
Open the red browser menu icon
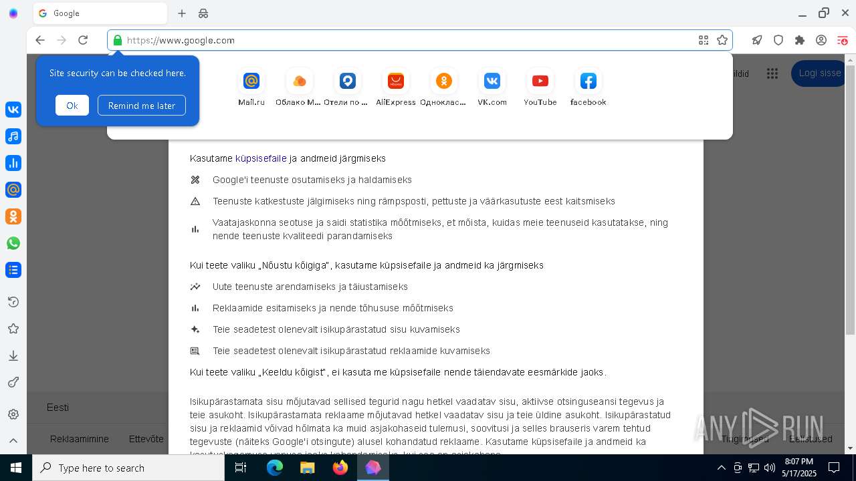pyautogui.click(x=843, y=40)
